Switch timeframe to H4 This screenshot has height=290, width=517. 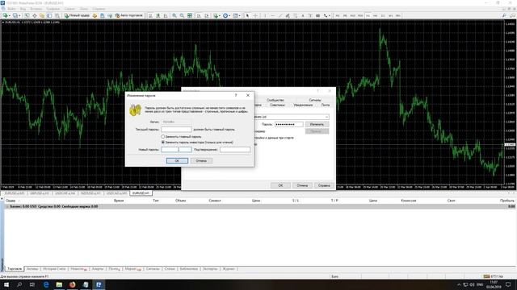point(375,15)
